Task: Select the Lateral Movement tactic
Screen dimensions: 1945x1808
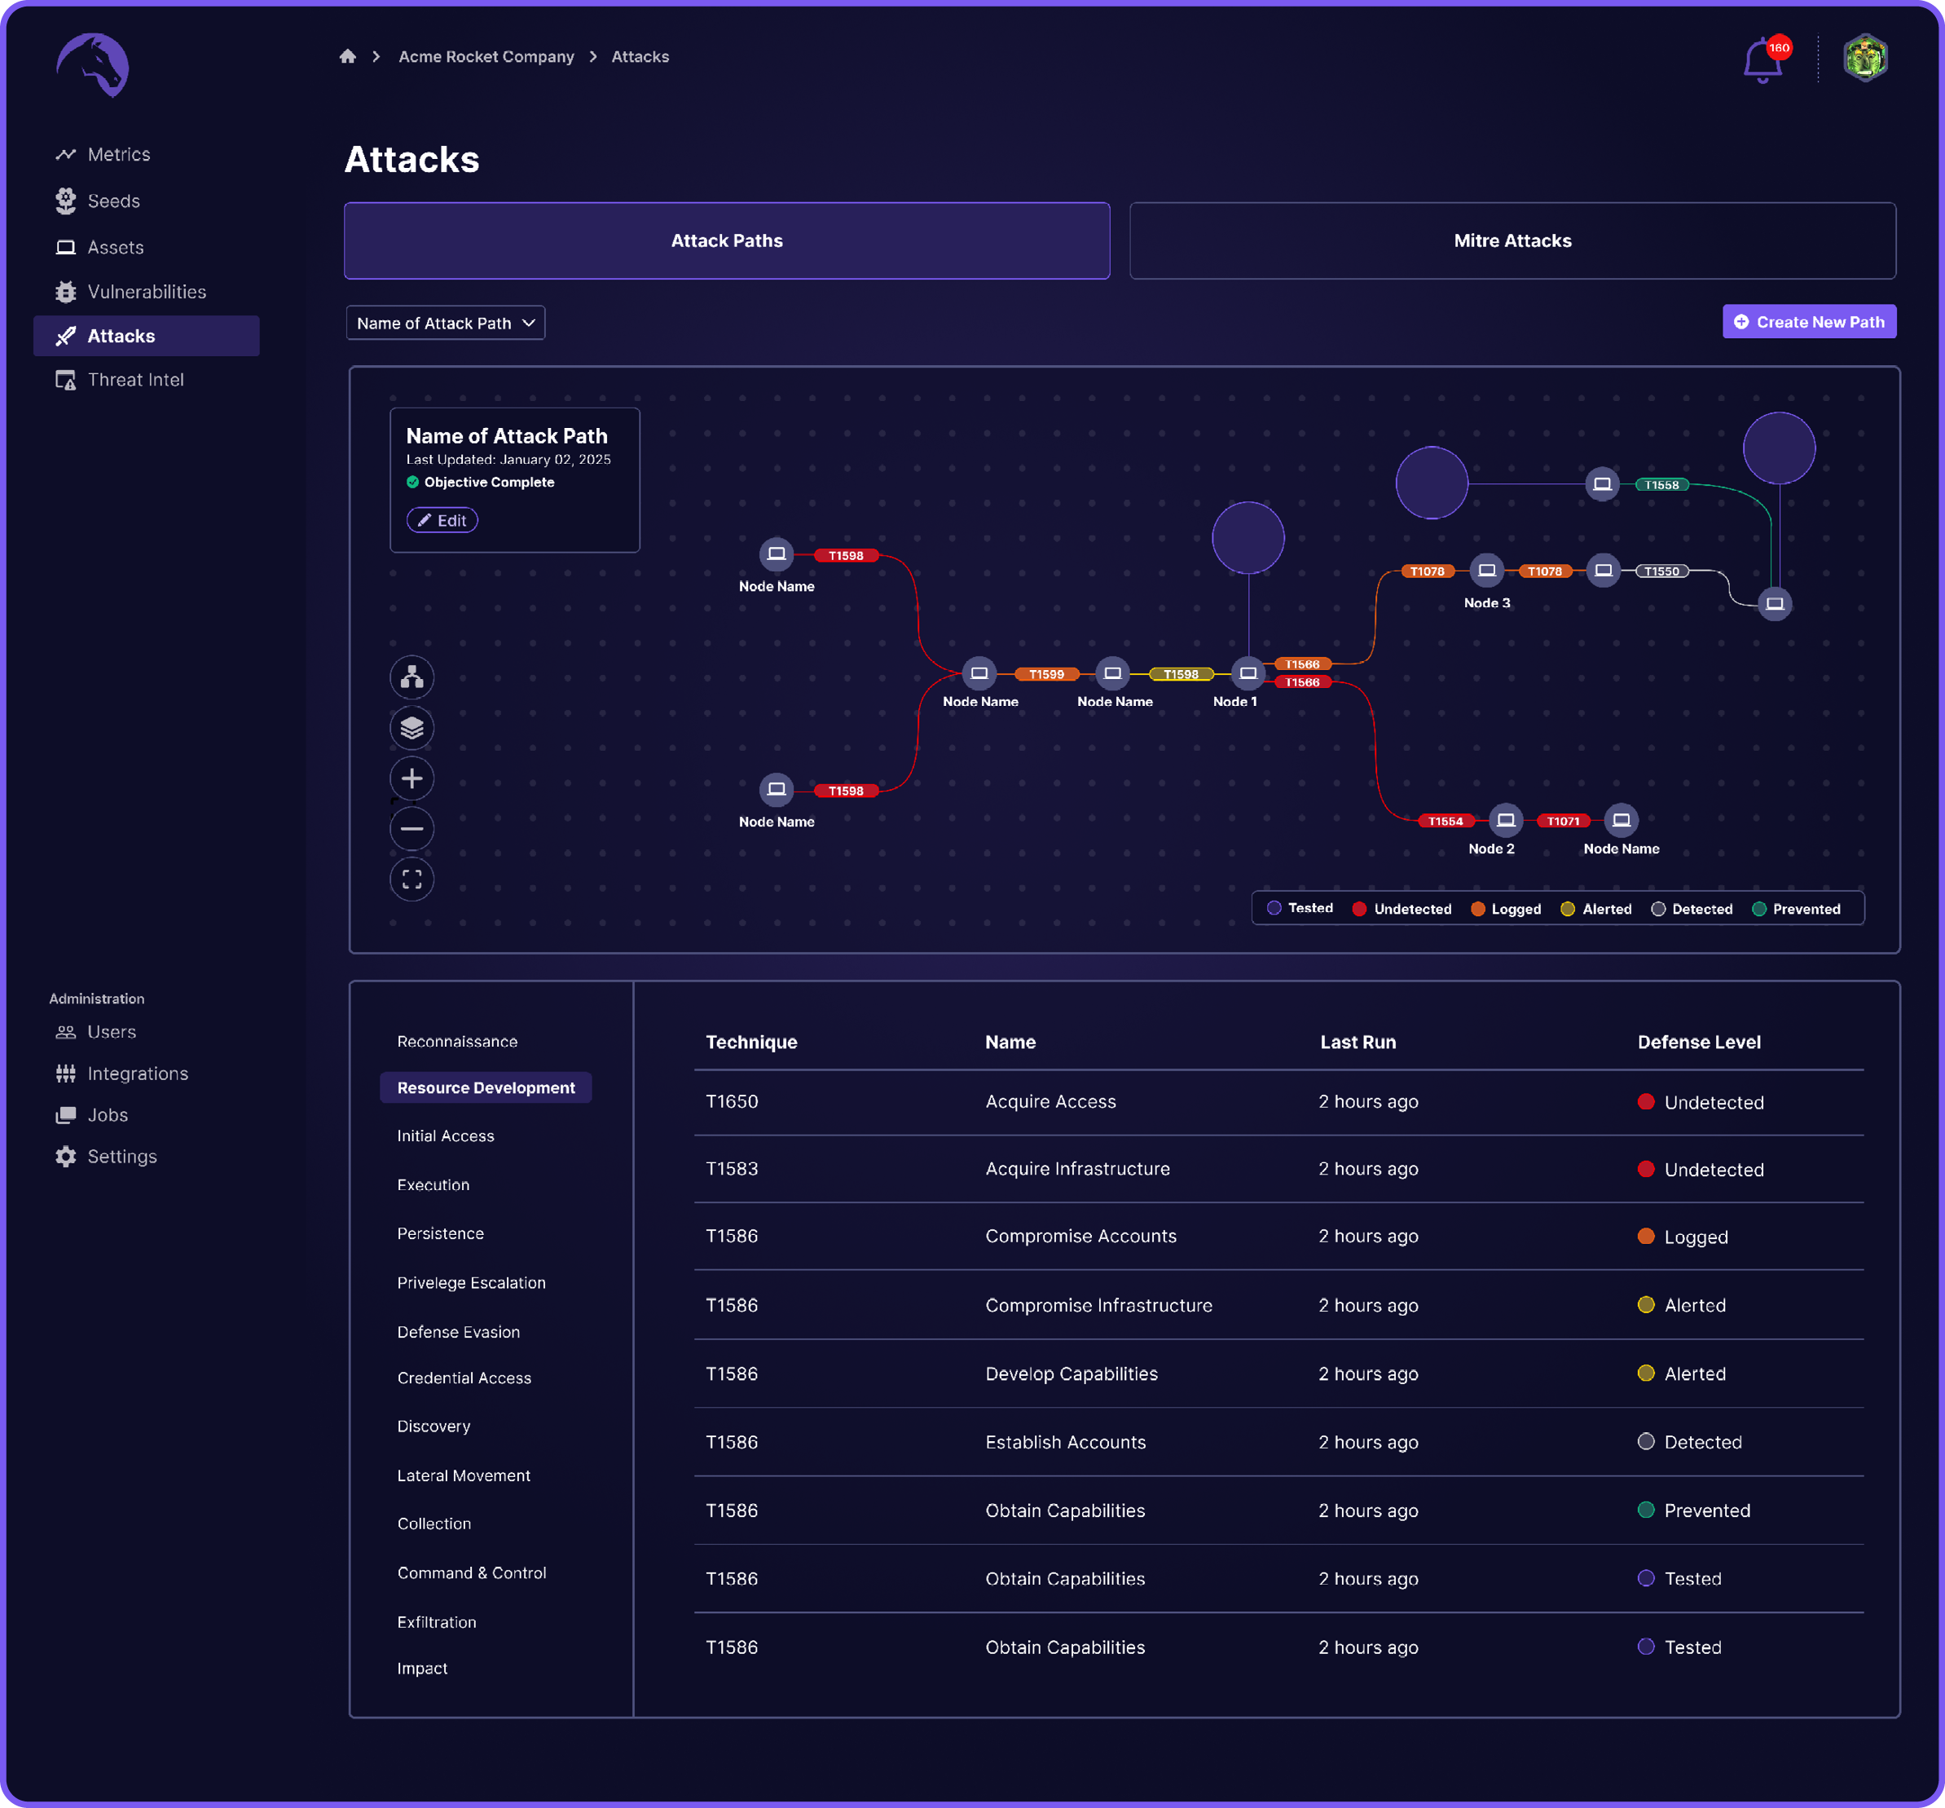Action: (464, 1475)
